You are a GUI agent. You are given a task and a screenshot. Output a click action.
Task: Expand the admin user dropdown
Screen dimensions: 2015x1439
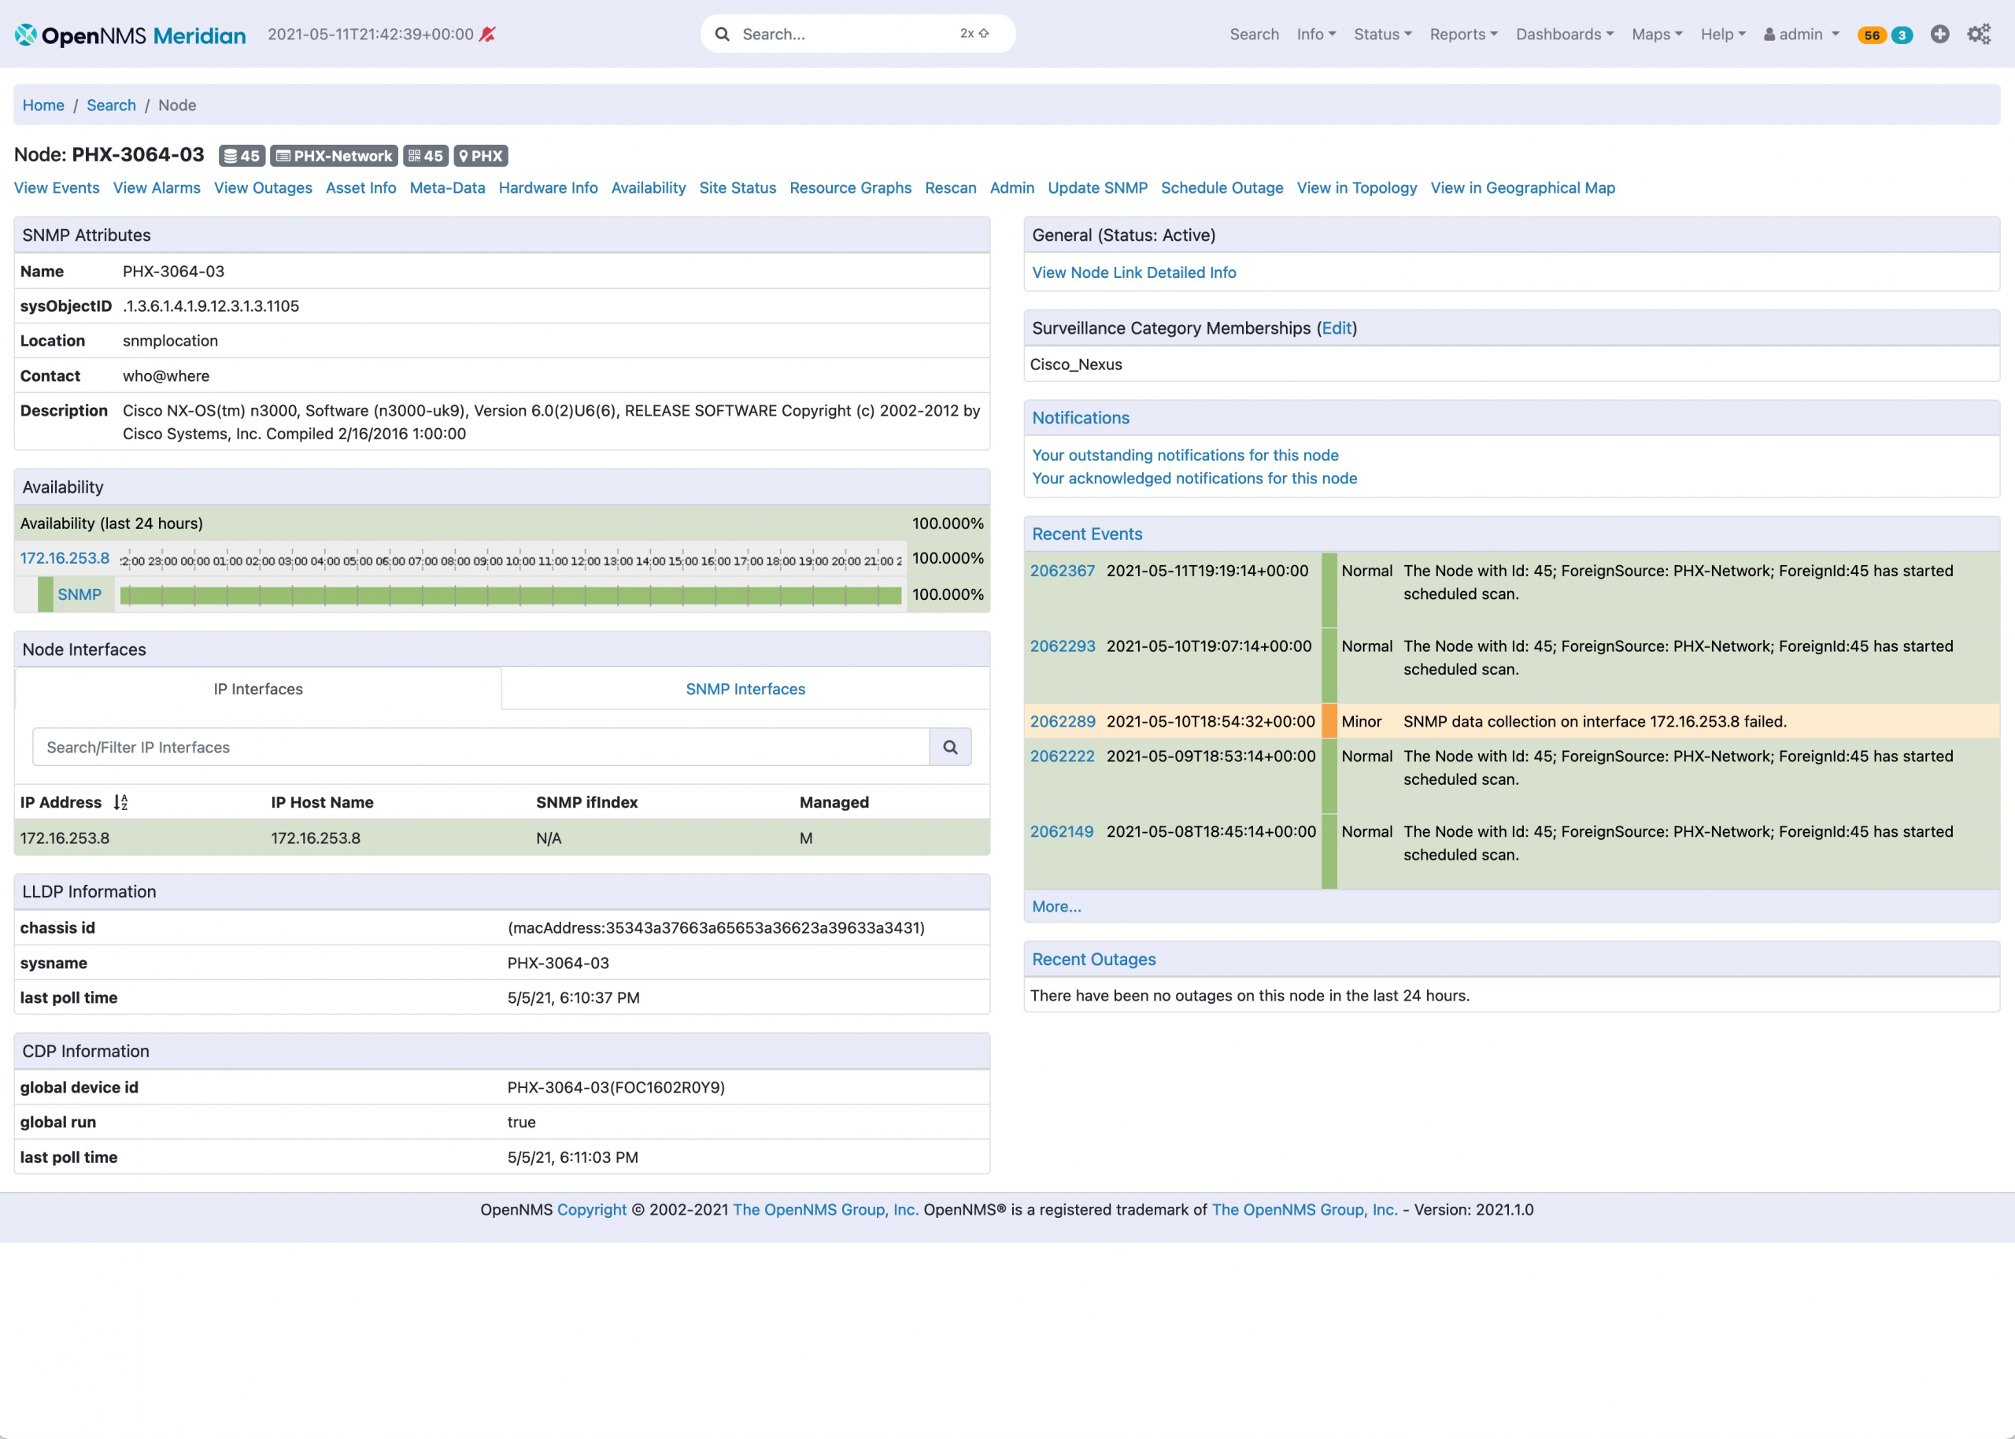(1802, 35)
